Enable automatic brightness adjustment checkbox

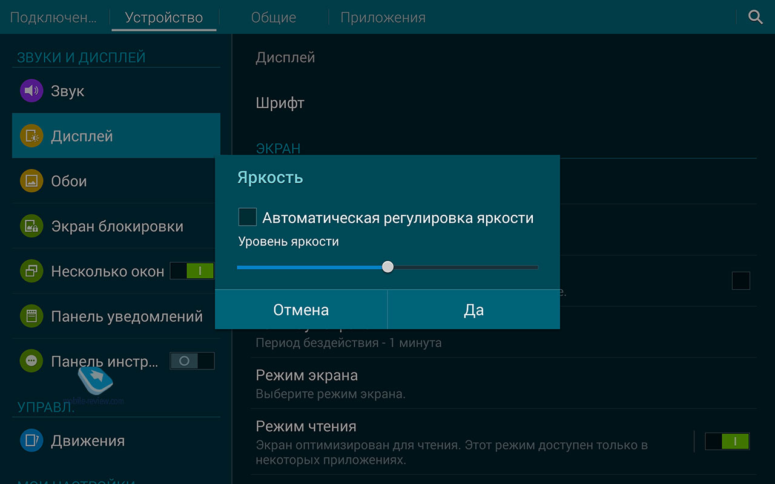[248, 217]
